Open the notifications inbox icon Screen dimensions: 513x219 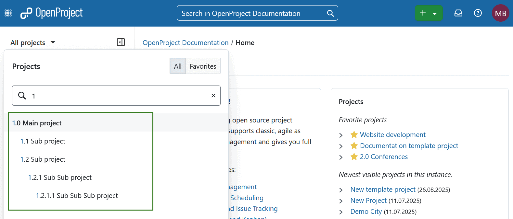[458, 13]
